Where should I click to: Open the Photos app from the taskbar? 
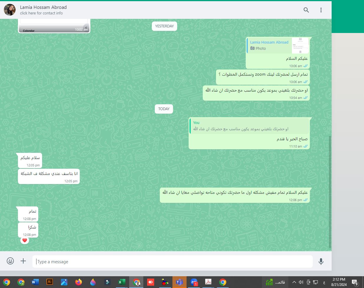[64, 282]
